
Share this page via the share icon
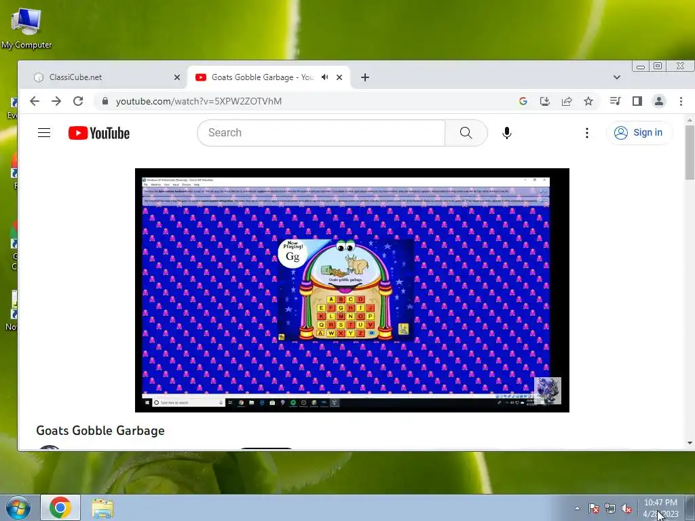567,101
